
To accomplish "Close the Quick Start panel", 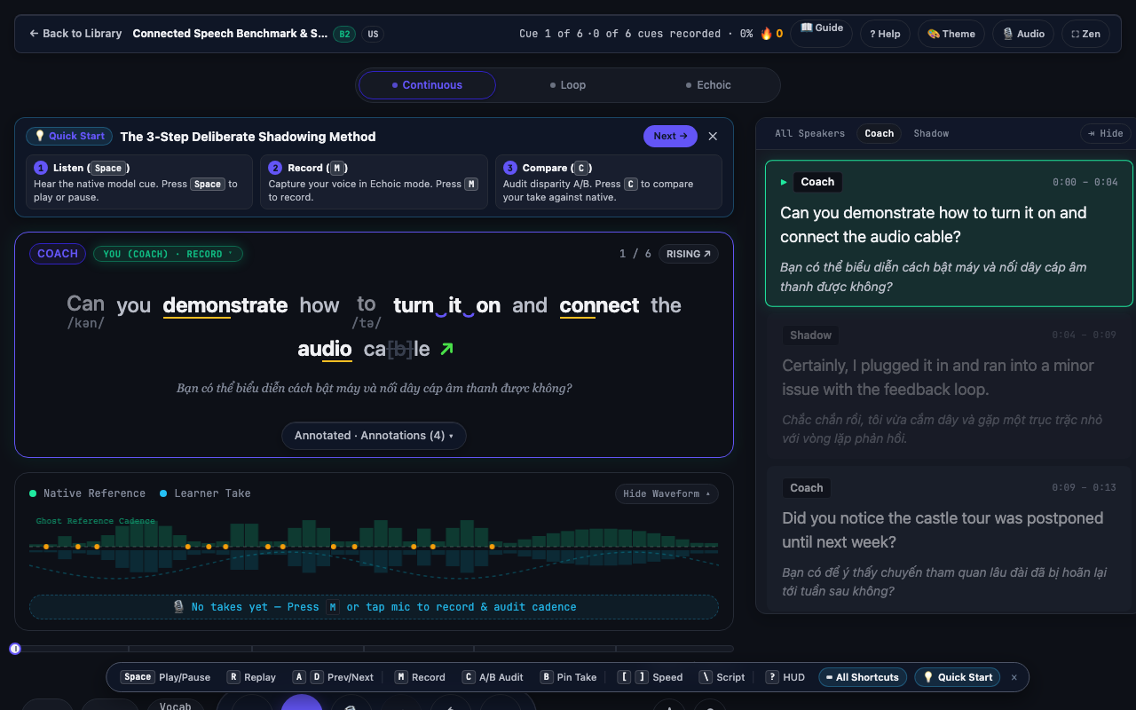I will coord(713,136).
